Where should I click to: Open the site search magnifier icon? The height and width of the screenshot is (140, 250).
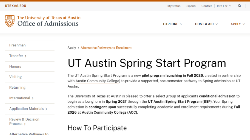tap(239, 6)
